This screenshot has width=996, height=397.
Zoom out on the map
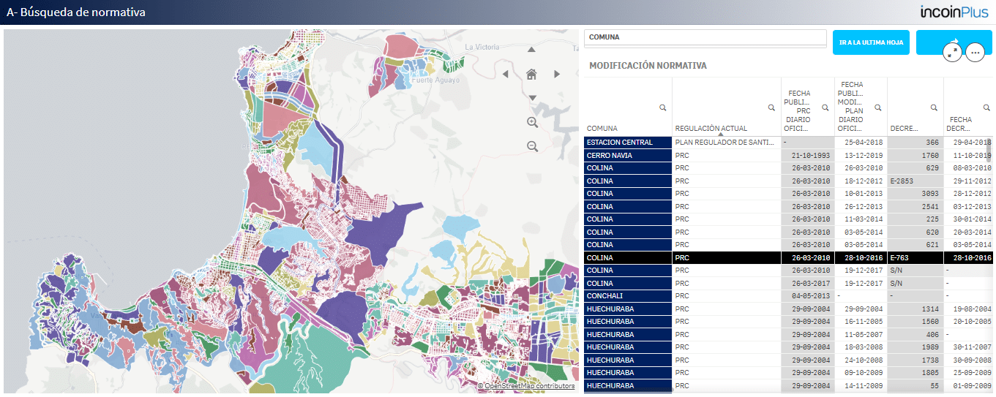[533, 147]
